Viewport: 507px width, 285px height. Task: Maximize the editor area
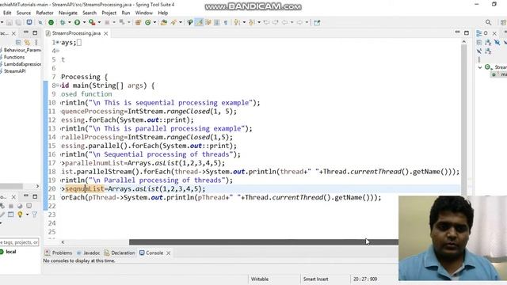click(x=467, y=32)
